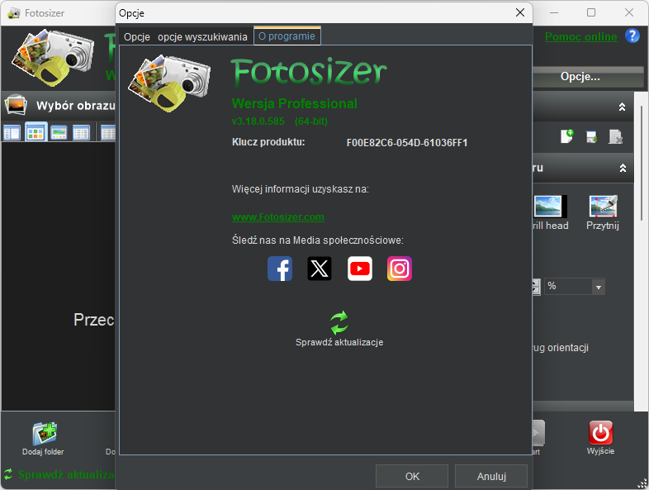Select the O programie tab
Image resolution: width=649 pixels, height=490 pixels.
(287, 36)
